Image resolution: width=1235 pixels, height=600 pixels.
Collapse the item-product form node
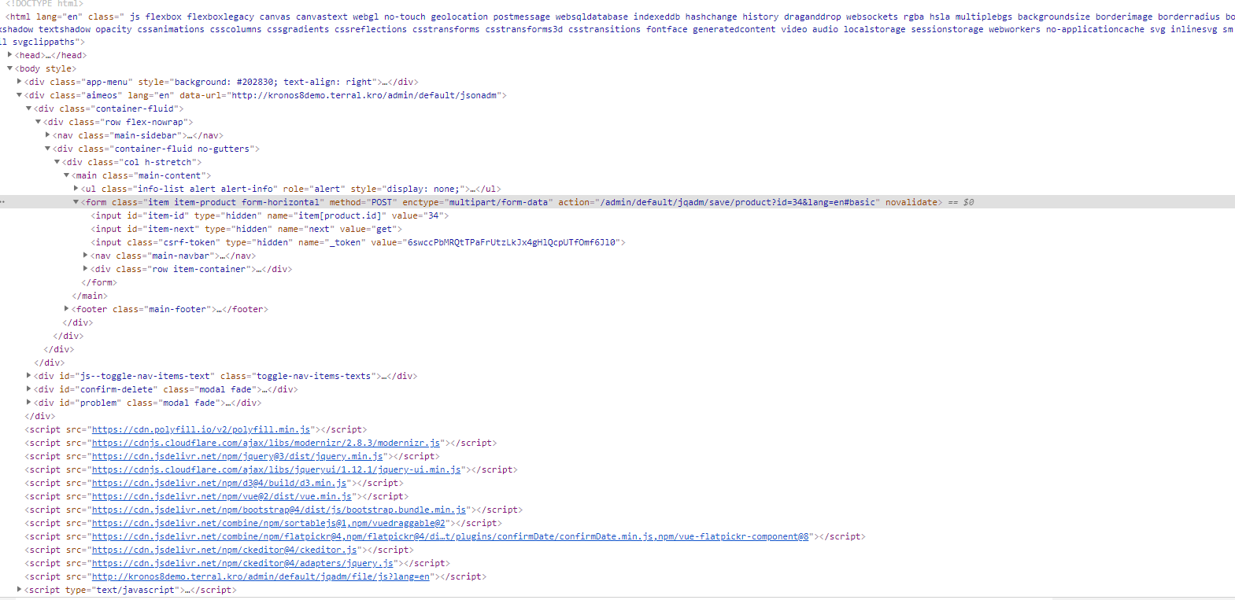coord(76,202)
